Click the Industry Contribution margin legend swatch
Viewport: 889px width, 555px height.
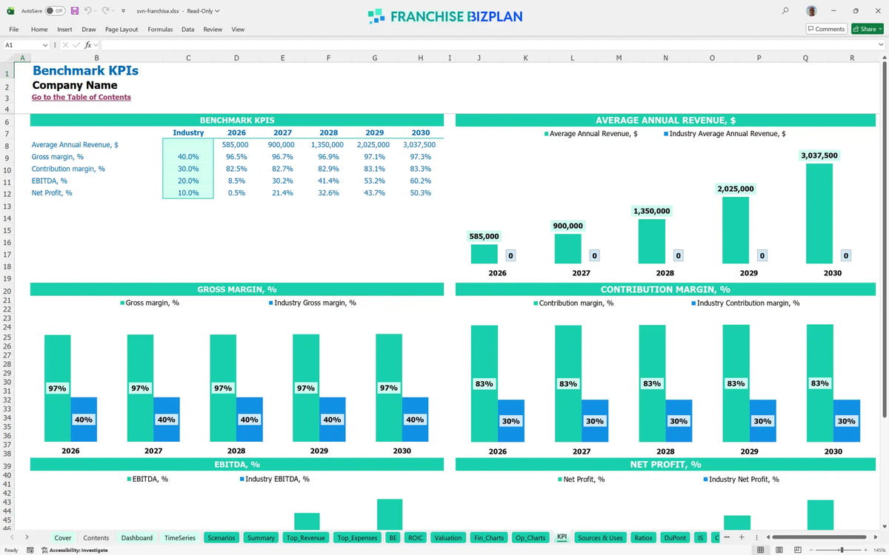coord(693,303)
